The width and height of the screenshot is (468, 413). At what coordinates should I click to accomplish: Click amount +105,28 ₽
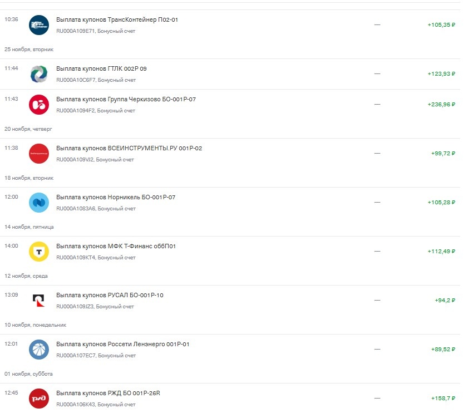[441, 203]
